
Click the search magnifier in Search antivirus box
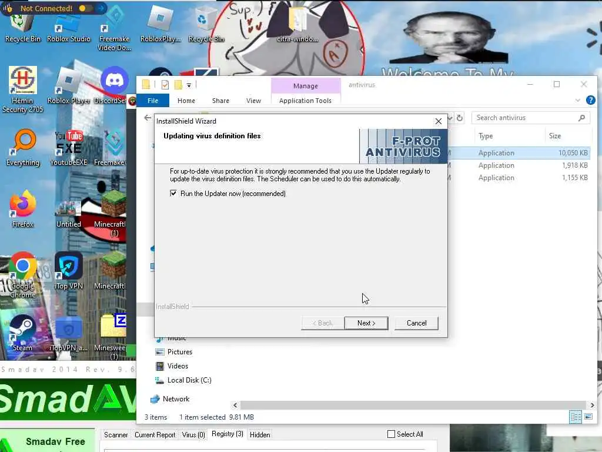[x=581, y=118]
